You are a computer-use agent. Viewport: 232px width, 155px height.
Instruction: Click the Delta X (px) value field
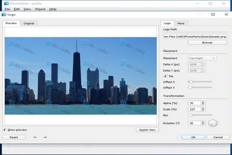click(x=195, y=64)
